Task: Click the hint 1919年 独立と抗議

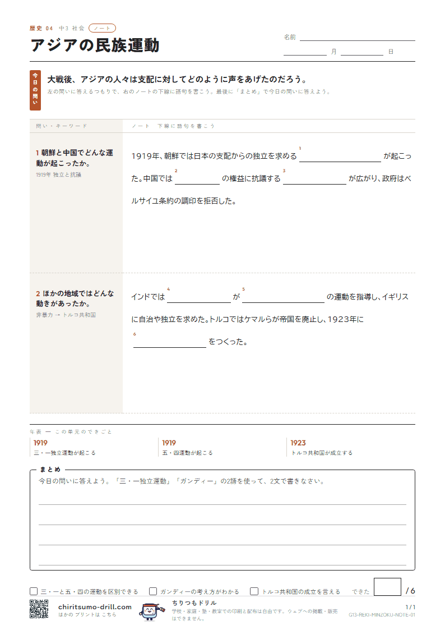Action: click(x=59, y=175)
